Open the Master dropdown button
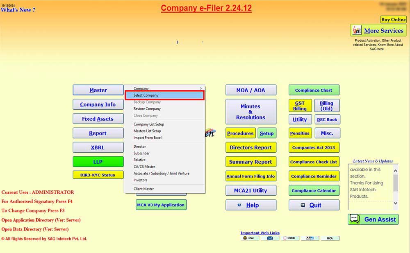 click(98, 90)
